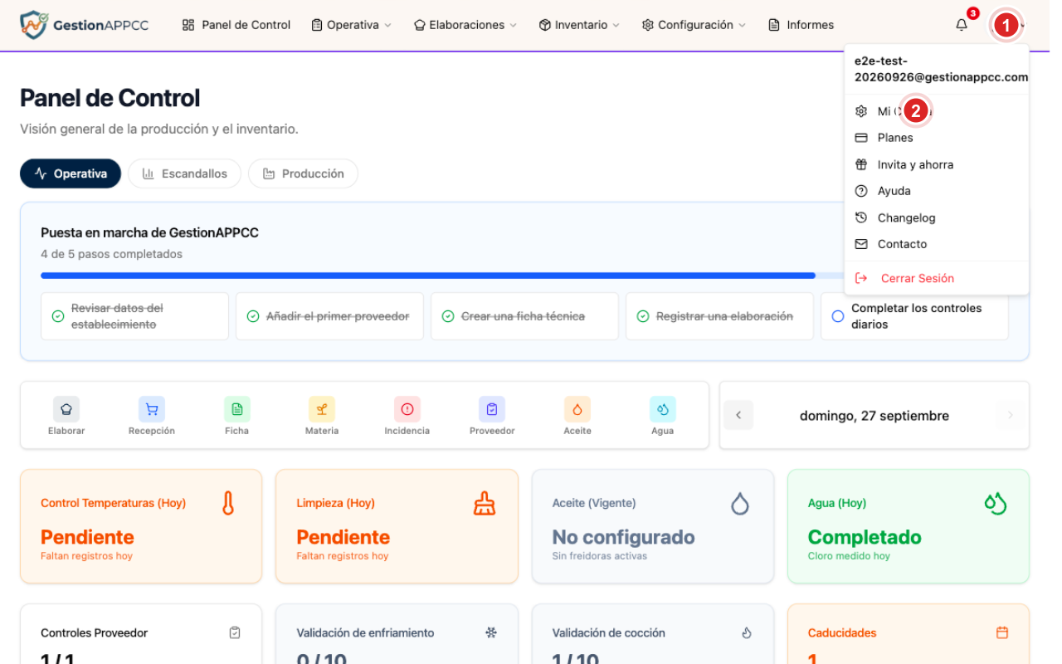Open Ayuda from the account menu
Screen dimensions: 1062x664
(x=937, y=191)
